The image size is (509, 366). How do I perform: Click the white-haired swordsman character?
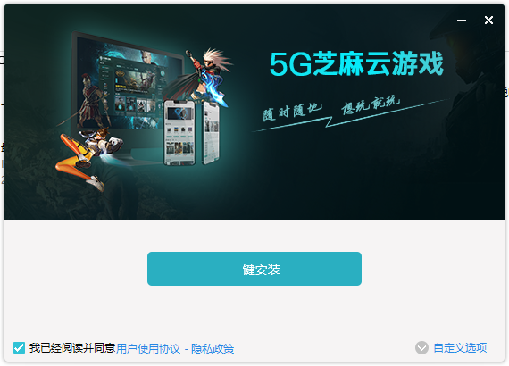coord(201,76)
